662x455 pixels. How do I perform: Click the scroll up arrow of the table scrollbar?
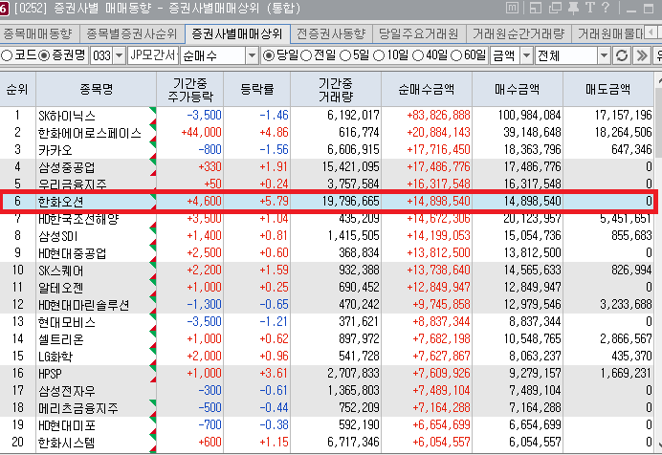coord(658,79)
